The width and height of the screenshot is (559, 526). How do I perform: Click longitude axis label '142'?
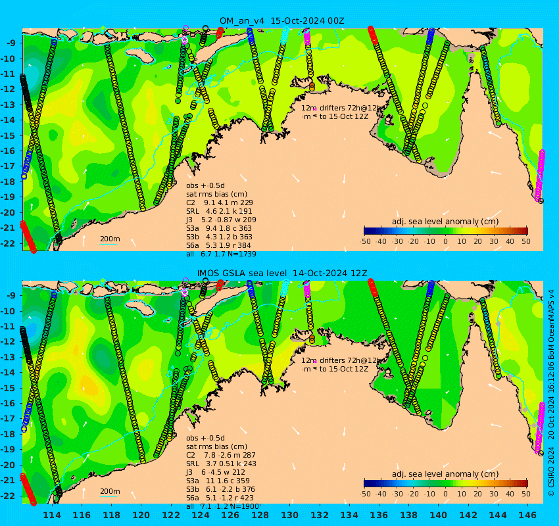point(468,515)
